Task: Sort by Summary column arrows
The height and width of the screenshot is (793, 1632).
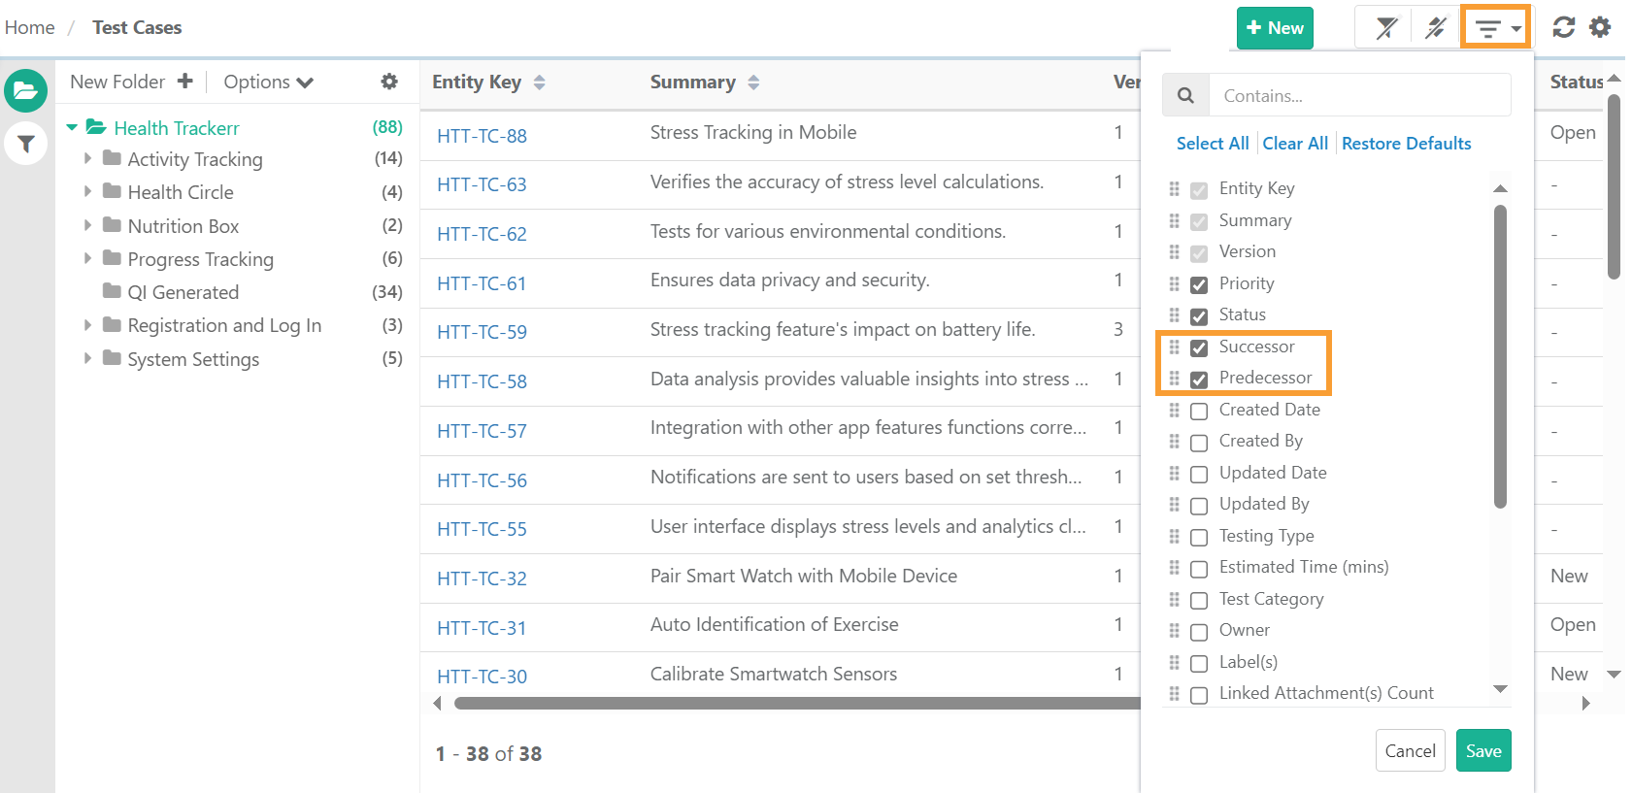Action: pos(753,83)
